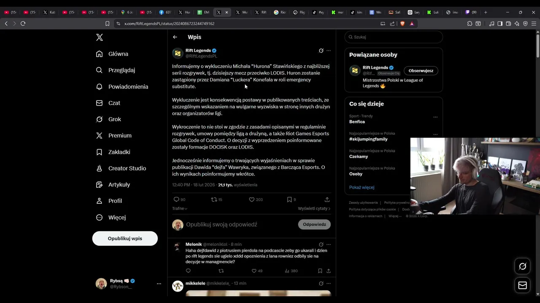Click Odpowiedz button

point(314,224)
